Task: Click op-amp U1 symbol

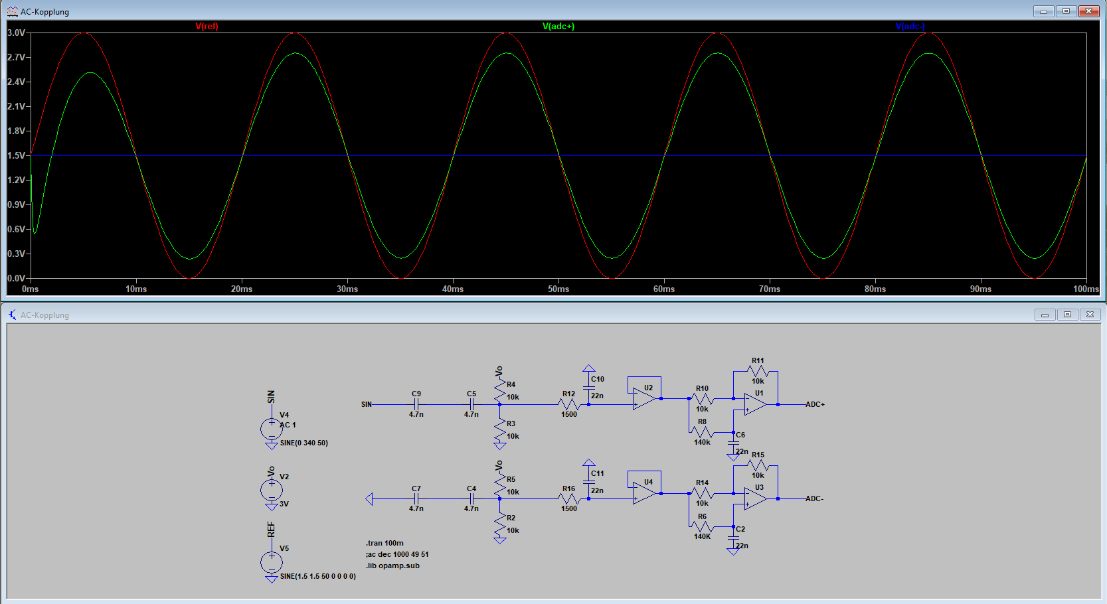Action: point(755,404)
